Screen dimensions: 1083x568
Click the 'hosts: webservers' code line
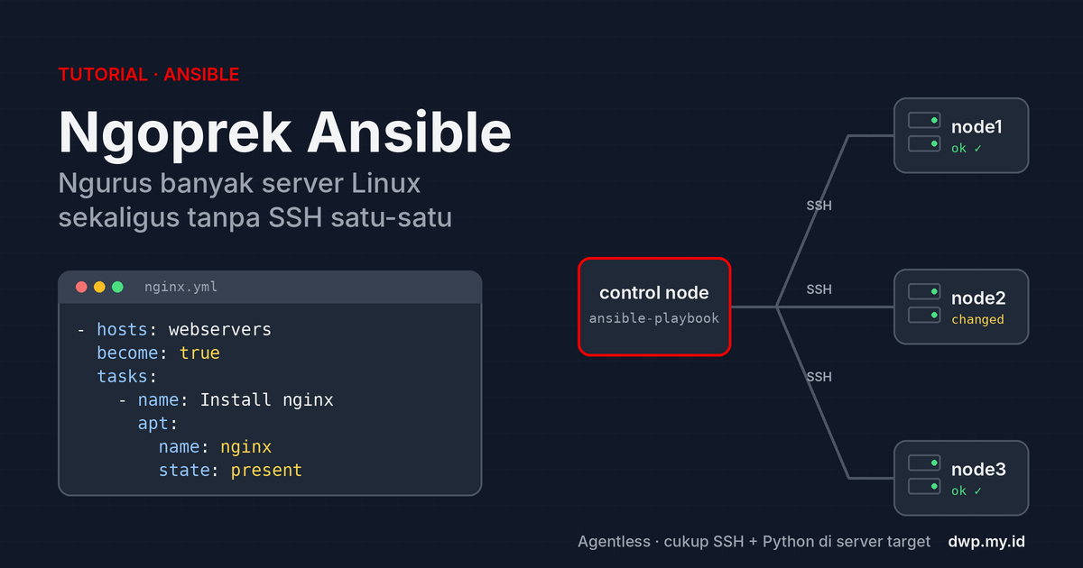coord(174,329)
